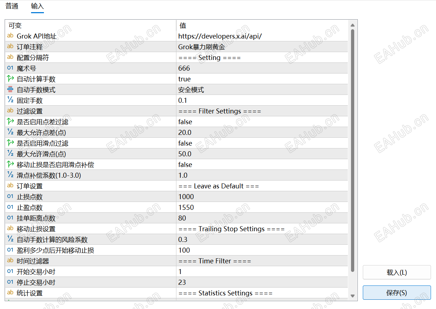Click the integer icon beside 魔术号
The height and width of the screenshot is (309, 436).
pyautogui.click(x=10, y=68)
